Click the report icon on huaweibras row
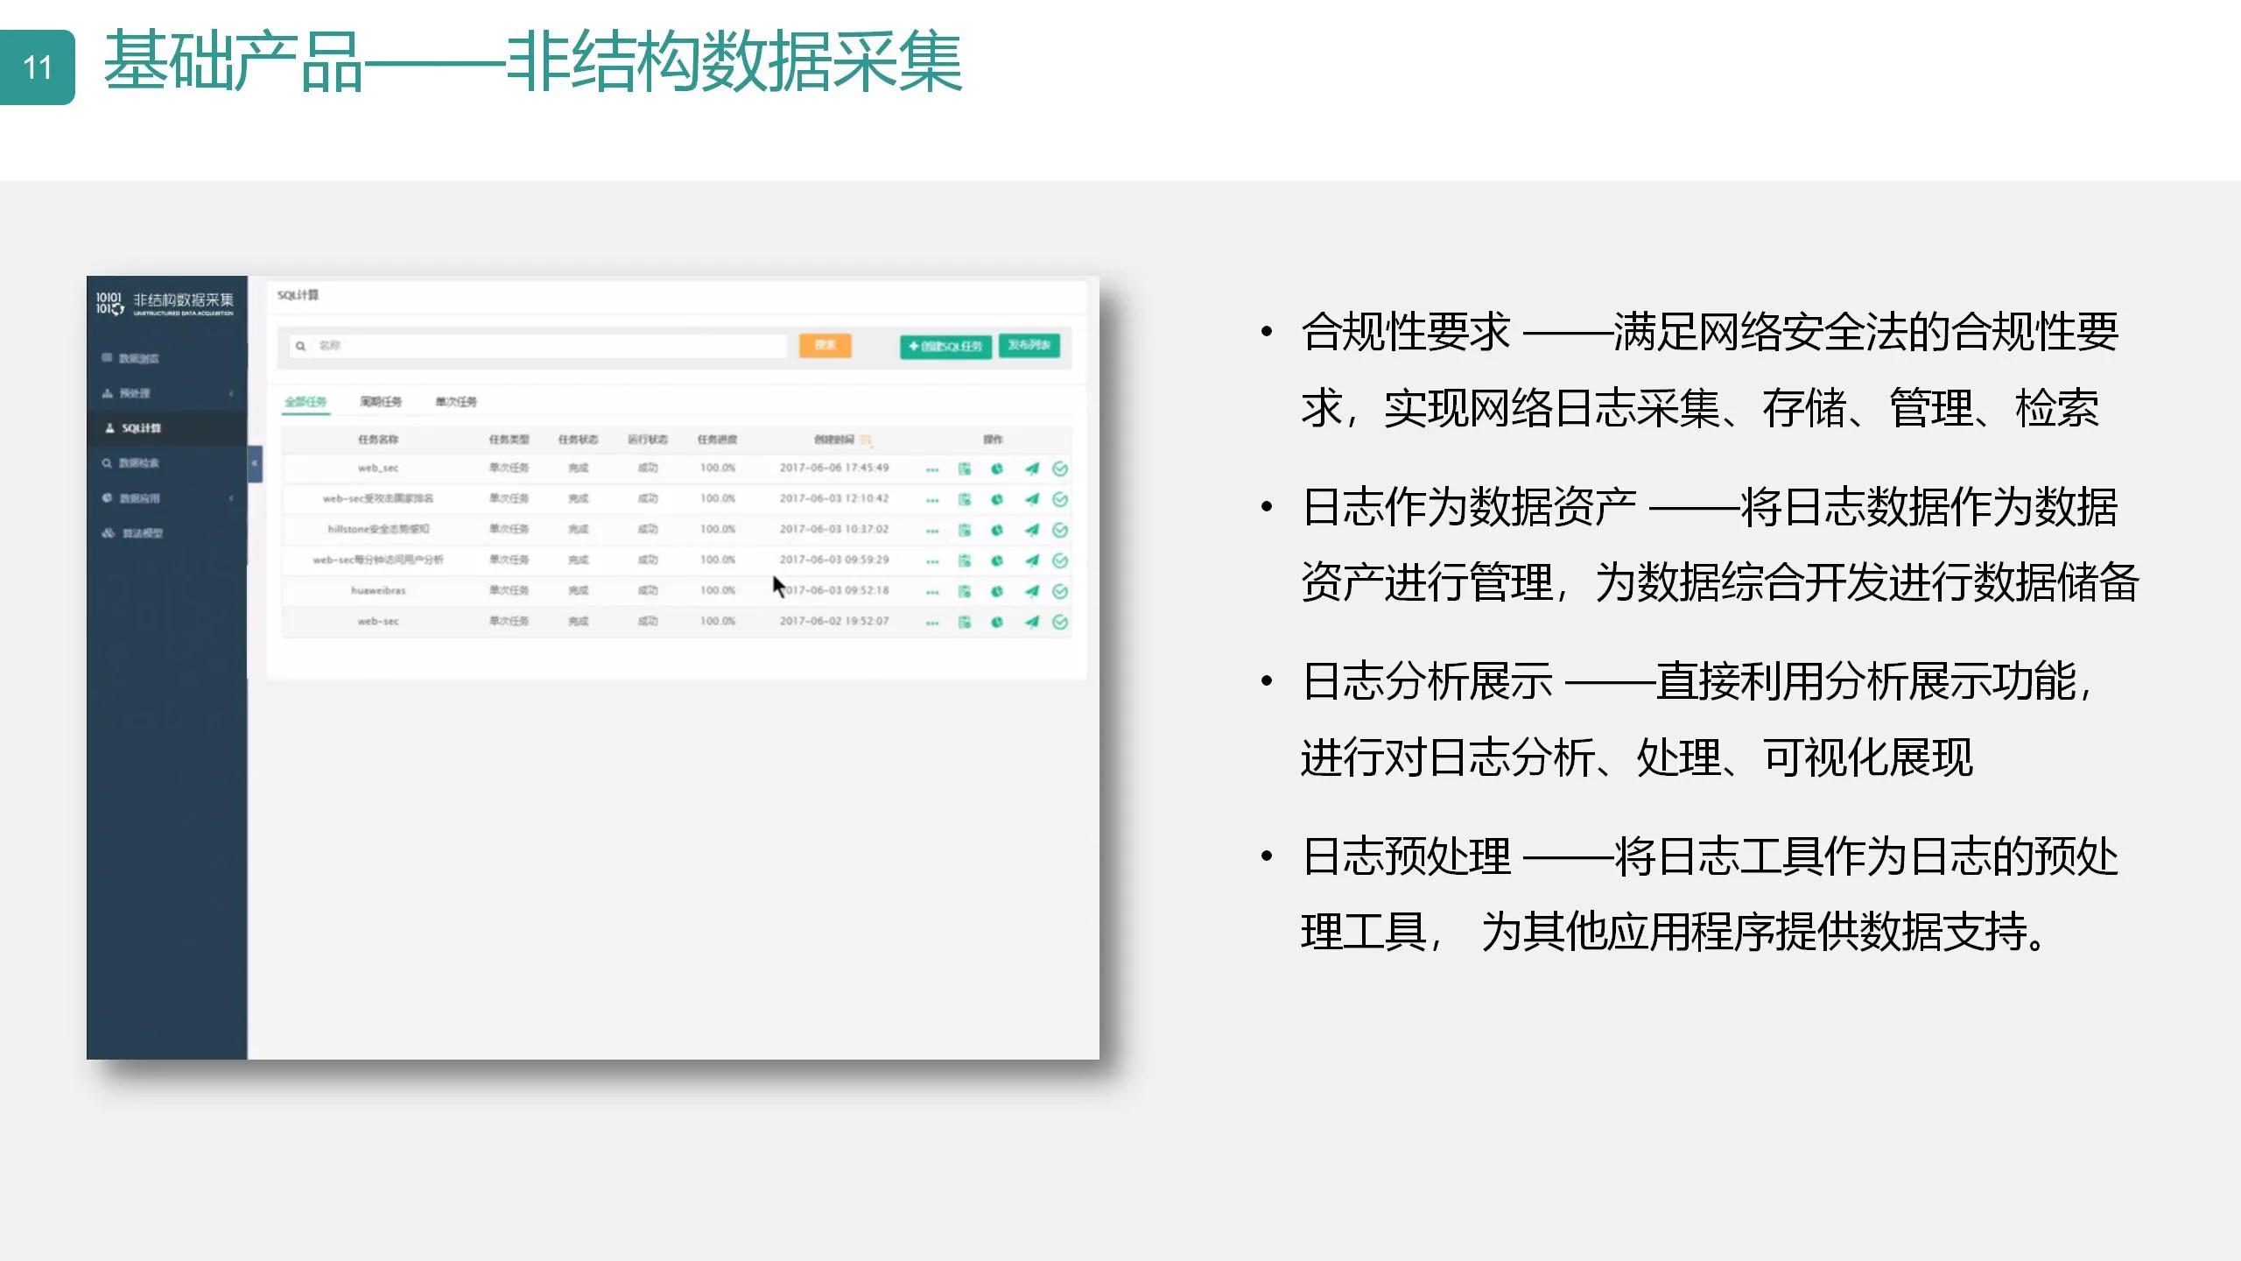Image resolution: width=2241 pixels, height=1261 pixels. [x=964, y=589]
